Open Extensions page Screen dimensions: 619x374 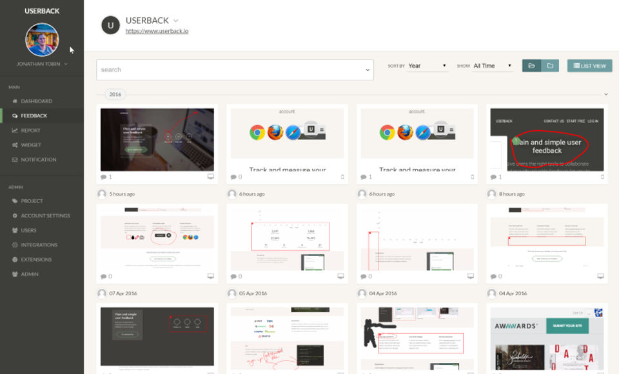36,259
